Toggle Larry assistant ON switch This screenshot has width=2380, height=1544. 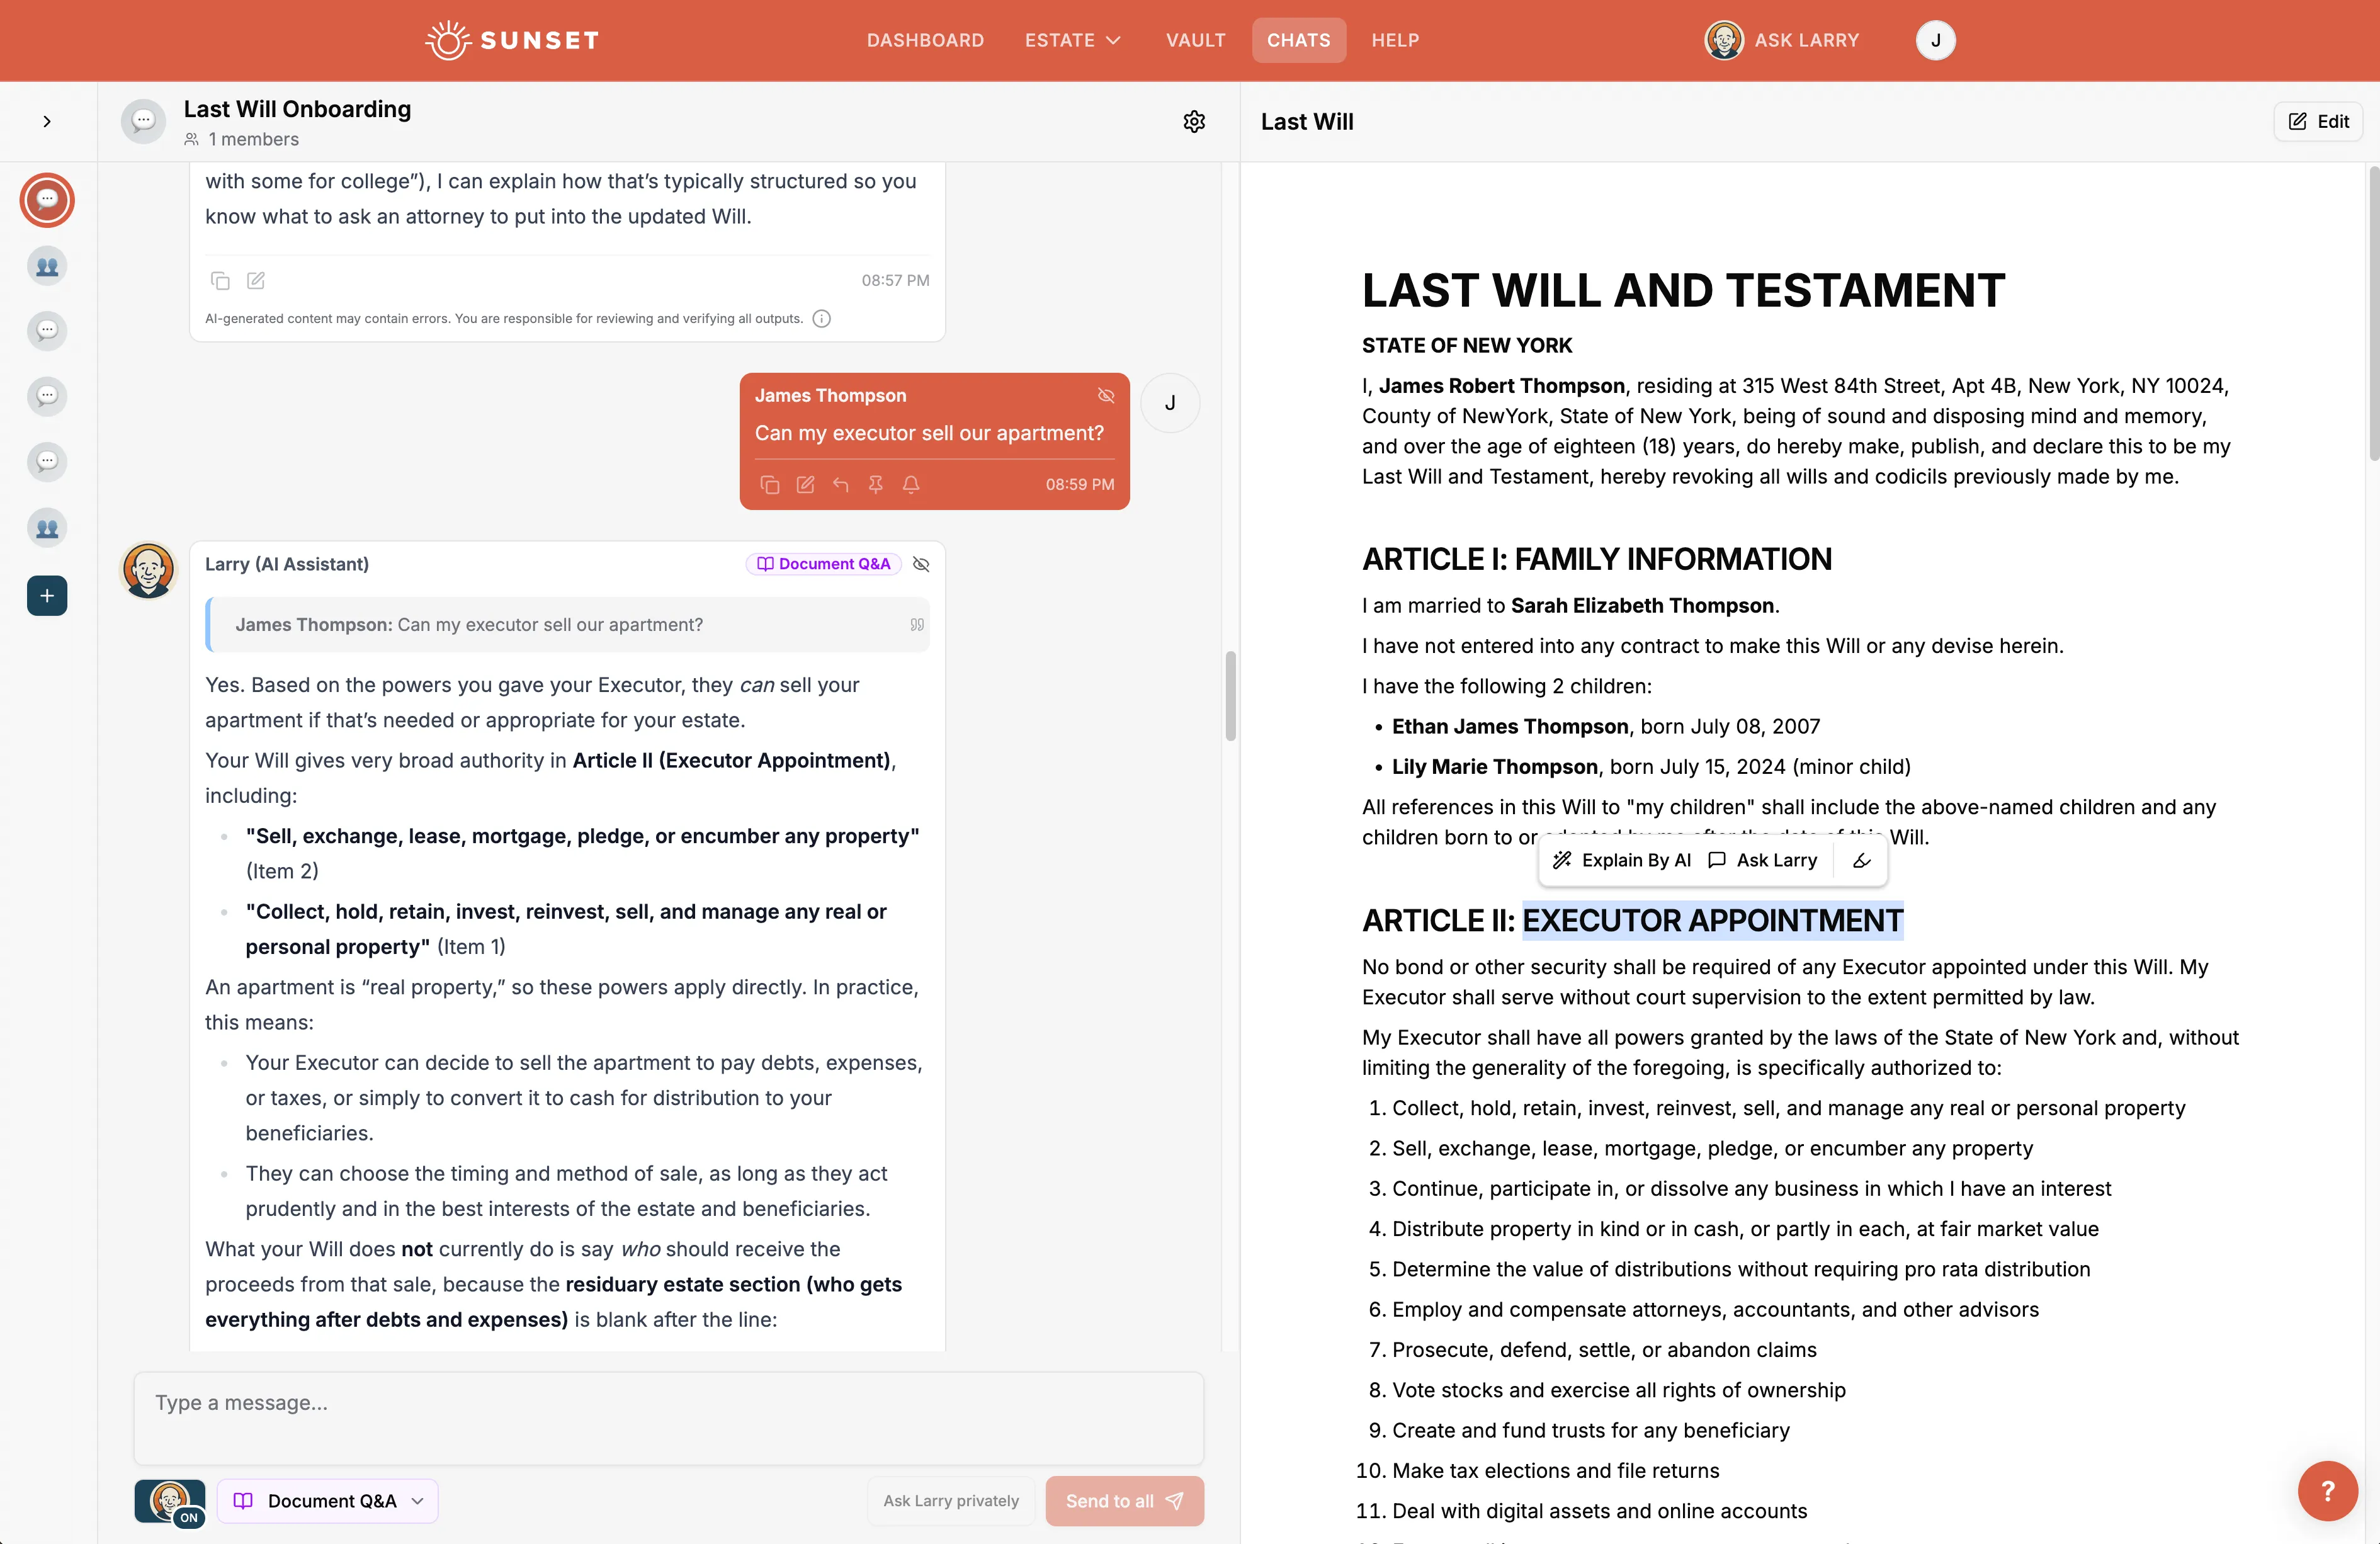[x=170, y=1501]
